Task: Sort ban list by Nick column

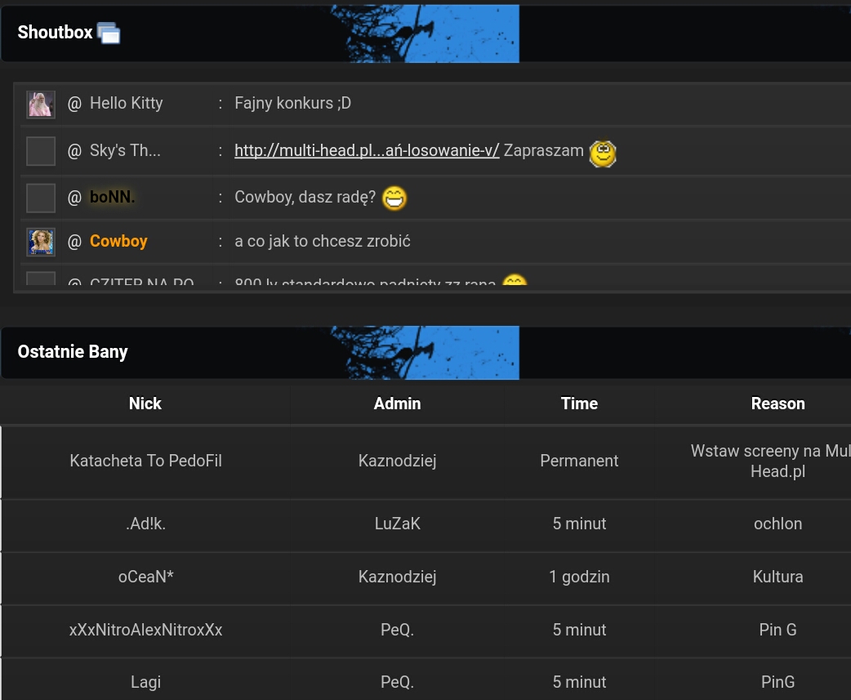Action: tap(145, 404)
